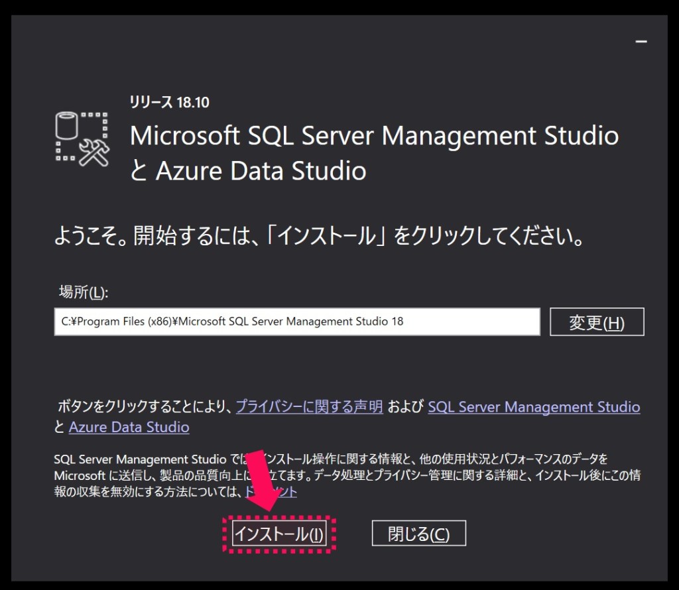This screenshot has height=590, width=679.
Task: Click the install location path field
Action: click(x=297, y=322)
